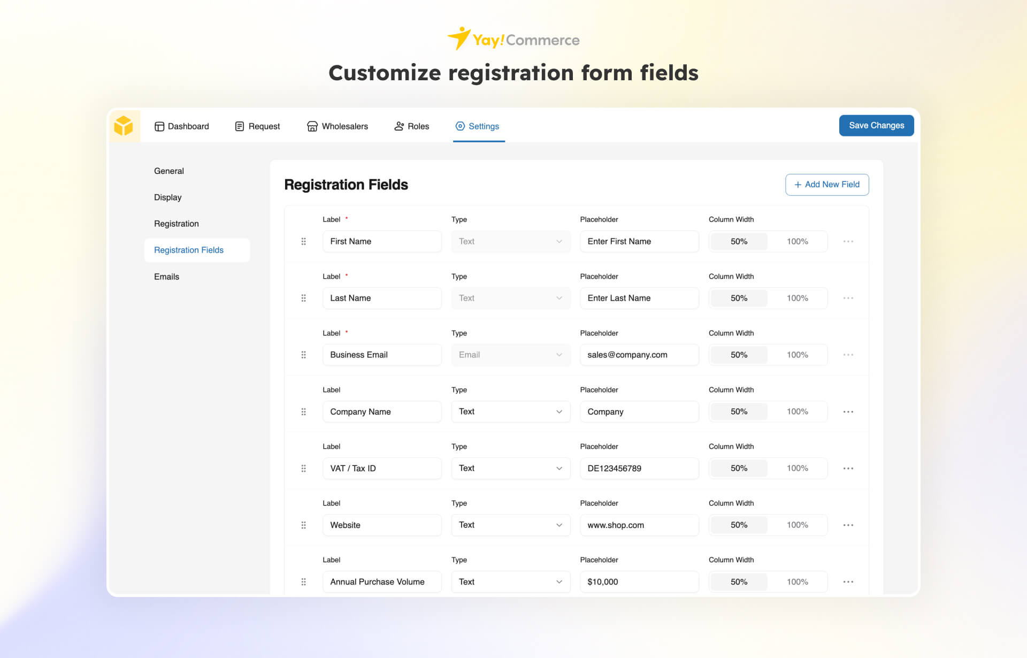Open three-dot options for Annual Purchase Volume

point(848,582)
